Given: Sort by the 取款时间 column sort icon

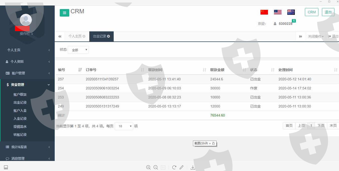Looking at the screenshot, I should 205,70.
